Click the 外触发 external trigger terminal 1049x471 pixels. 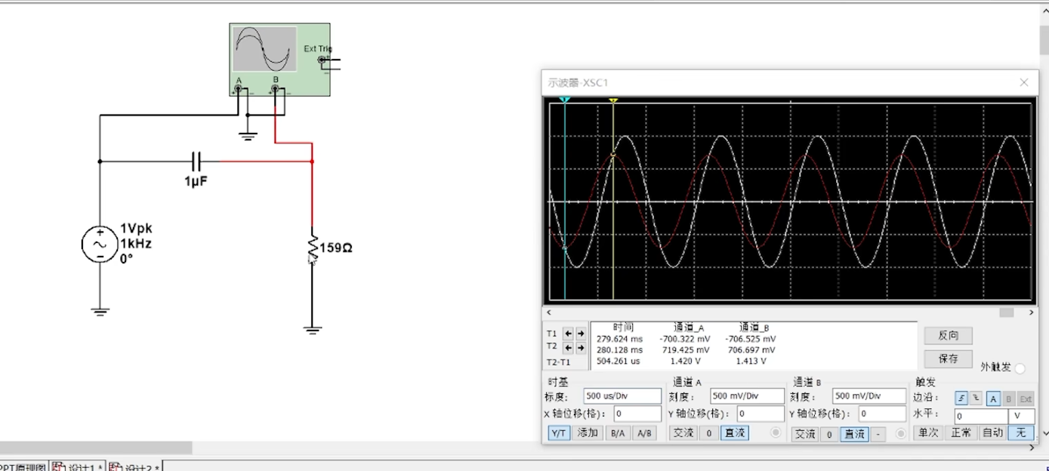(x=1020, y=368)
